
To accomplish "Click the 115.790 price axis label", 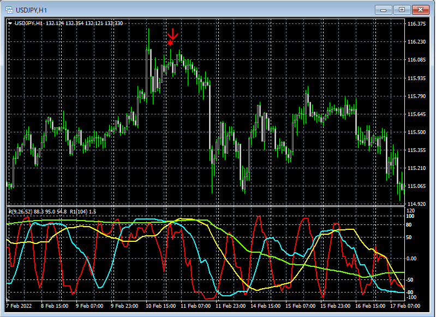I will click(416, 96).
